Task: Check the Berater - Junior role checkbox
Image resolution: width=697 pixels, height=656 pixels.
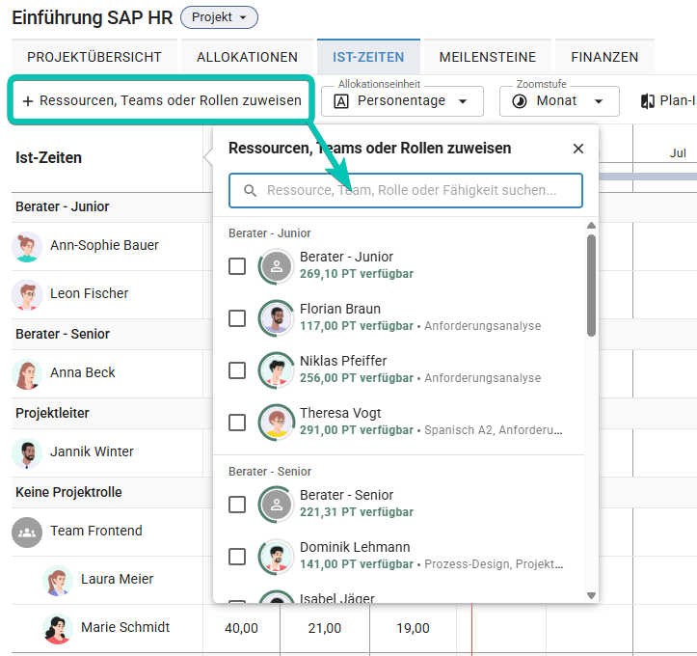Action: coord(237,266)
